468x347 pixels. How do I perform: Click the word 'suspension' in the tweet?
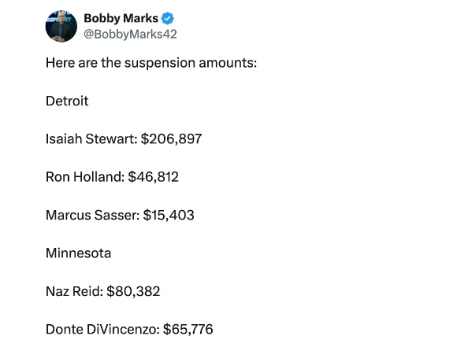pos(160,63)
